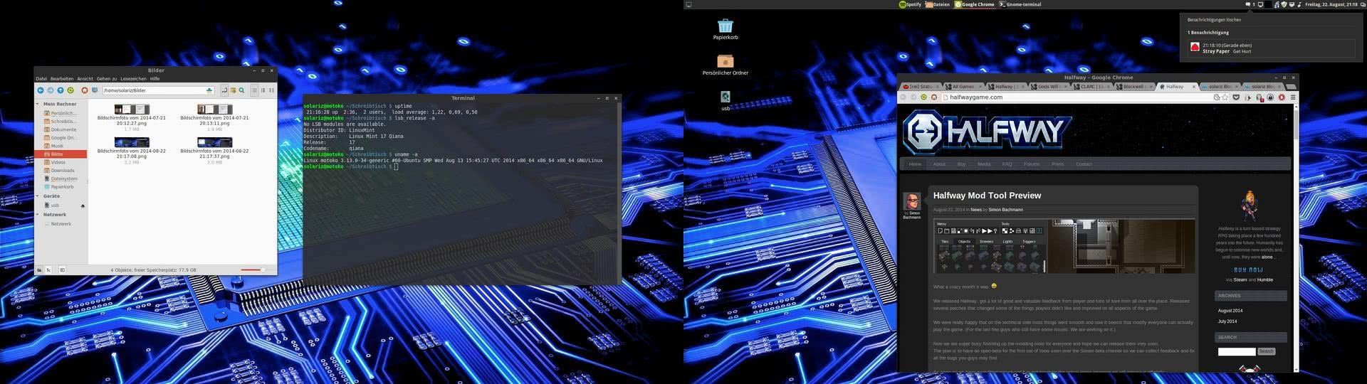Open new folder icon in file manager toolbar
Viewport: 1367px width, 384px height.
[x=233, y=90]
